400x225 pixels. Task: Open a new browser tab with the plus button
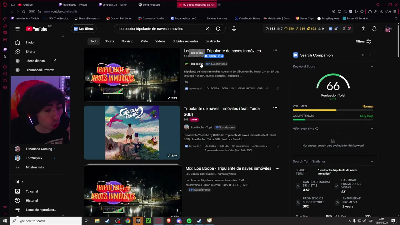[x=219, y=5]
